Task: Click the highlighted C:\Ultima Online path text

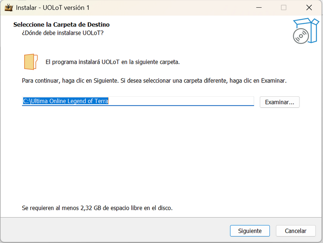Action: (x=65, y=101)
